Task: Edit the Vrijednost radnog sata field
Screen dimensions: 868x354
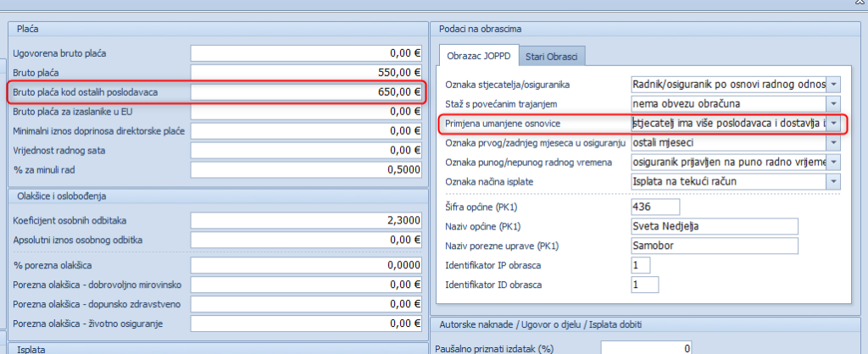Action: (307, 150)
